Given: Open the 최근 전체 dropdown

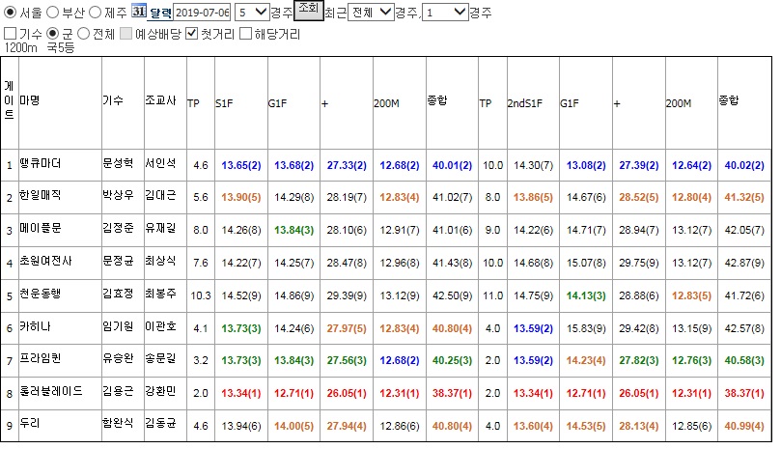Looking at the screenshot, I should tap(371, 13).
